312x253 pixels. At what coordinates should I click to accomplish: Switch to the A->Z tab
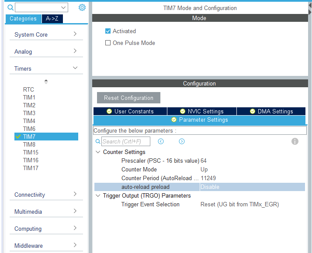coord(52,19)
